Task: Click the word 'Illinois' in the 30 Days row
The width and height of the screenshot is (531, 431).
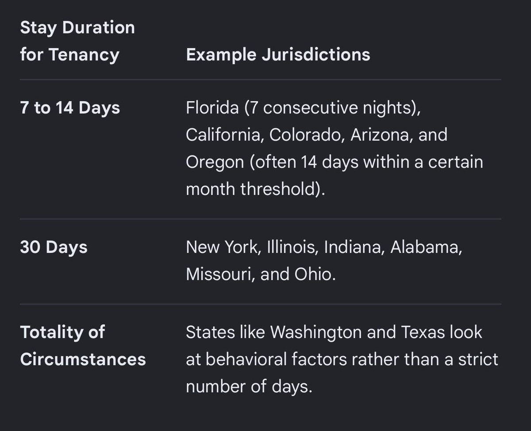Action: point(292,248)
